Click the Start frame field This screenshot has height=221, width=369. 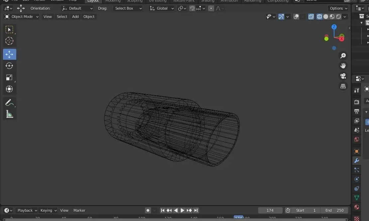click(x=306, y=210)
